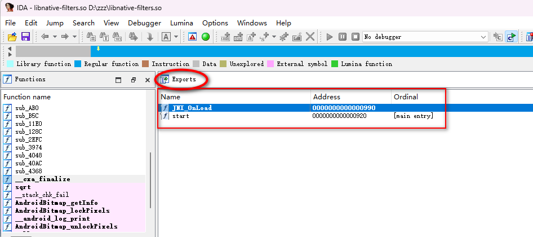Select sqrt in Functions list
The width and height of the screenshot is (533, 237).
(74, 187)
